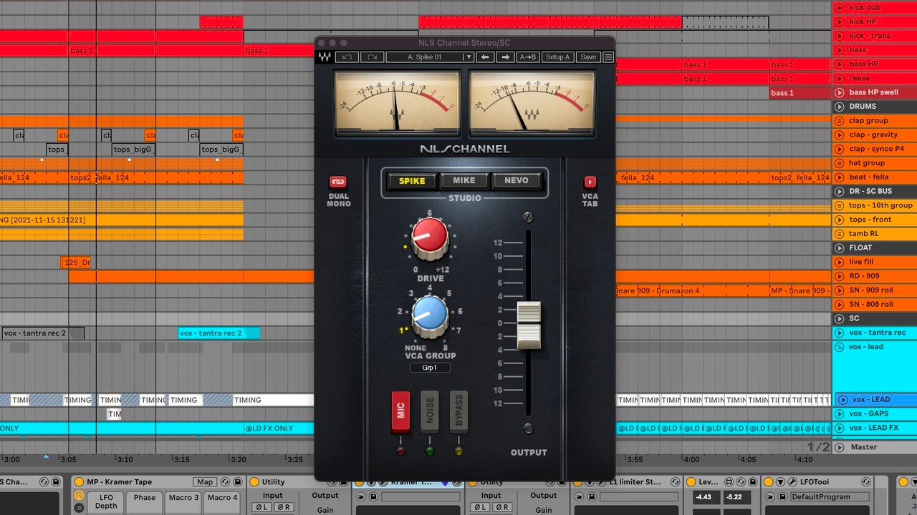The image size is (917, 515).
Task: Click play icon on vox - LEAD FX
Action: click(839, 428)
